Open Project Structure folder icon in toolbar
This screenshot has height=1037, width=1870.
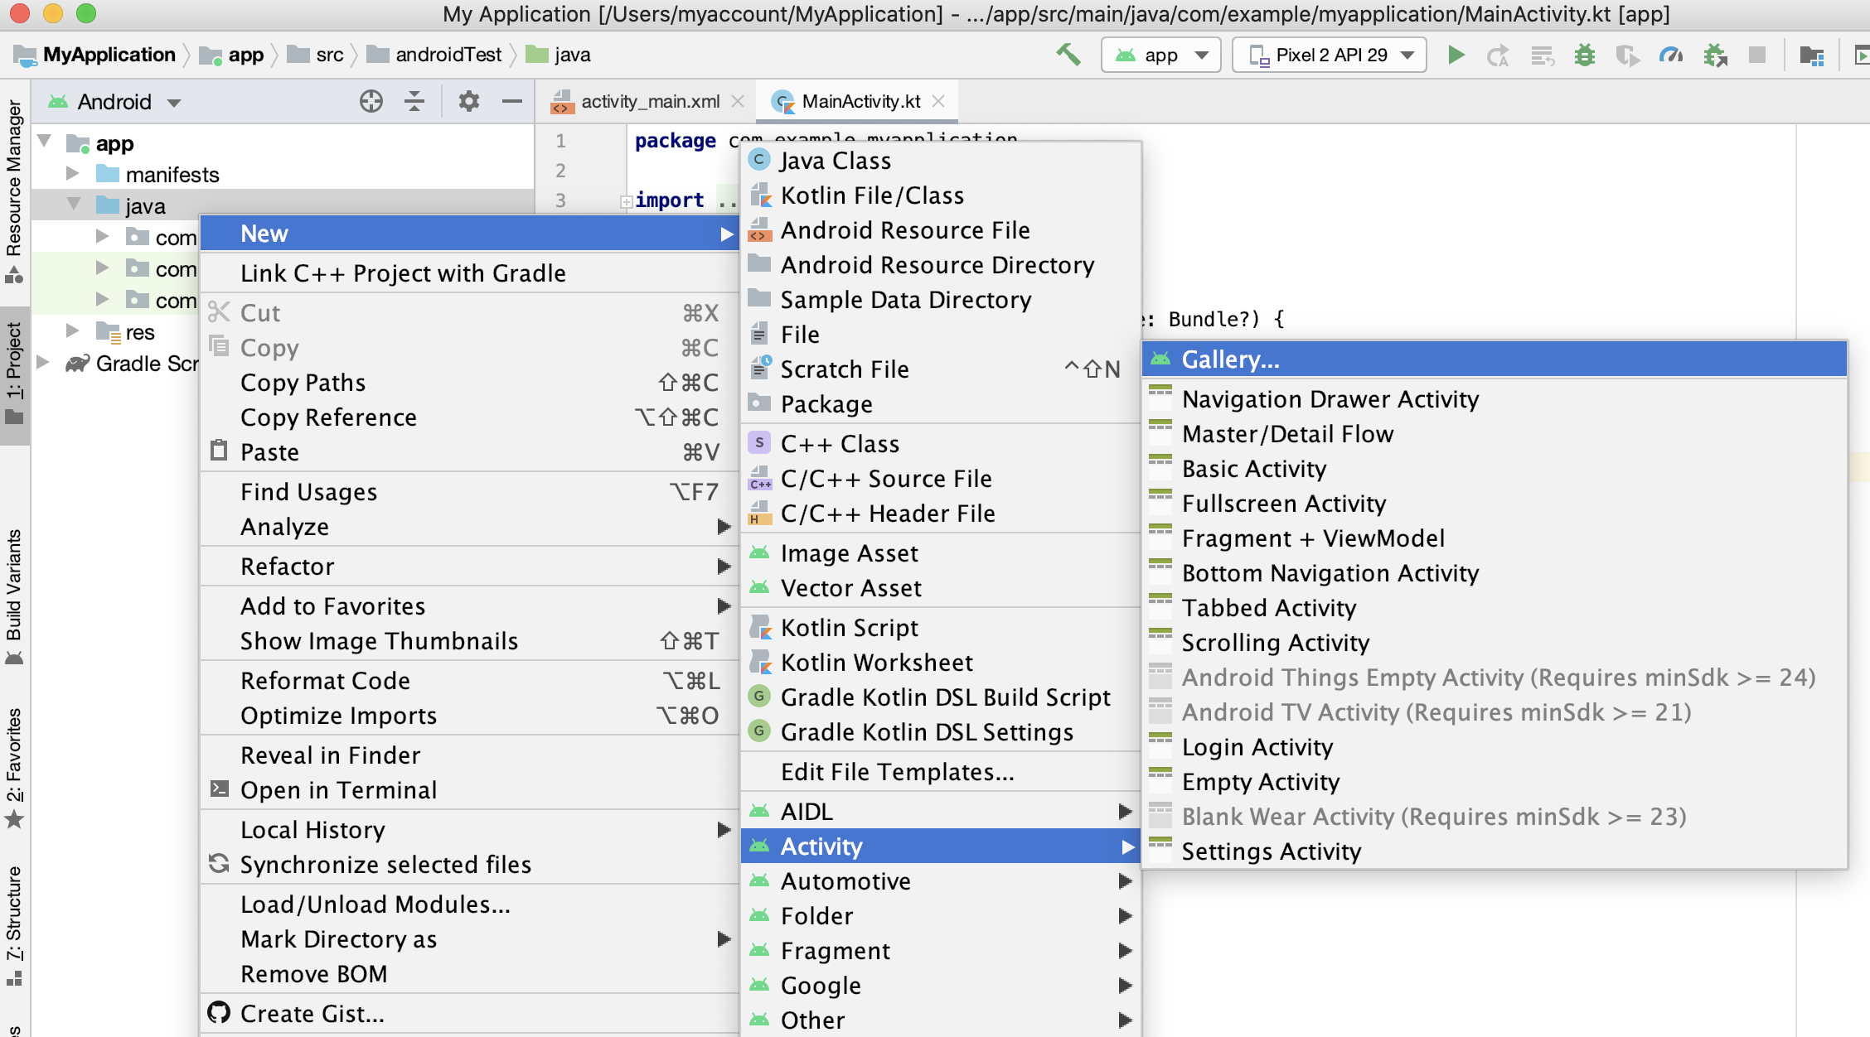[1811, 55]
